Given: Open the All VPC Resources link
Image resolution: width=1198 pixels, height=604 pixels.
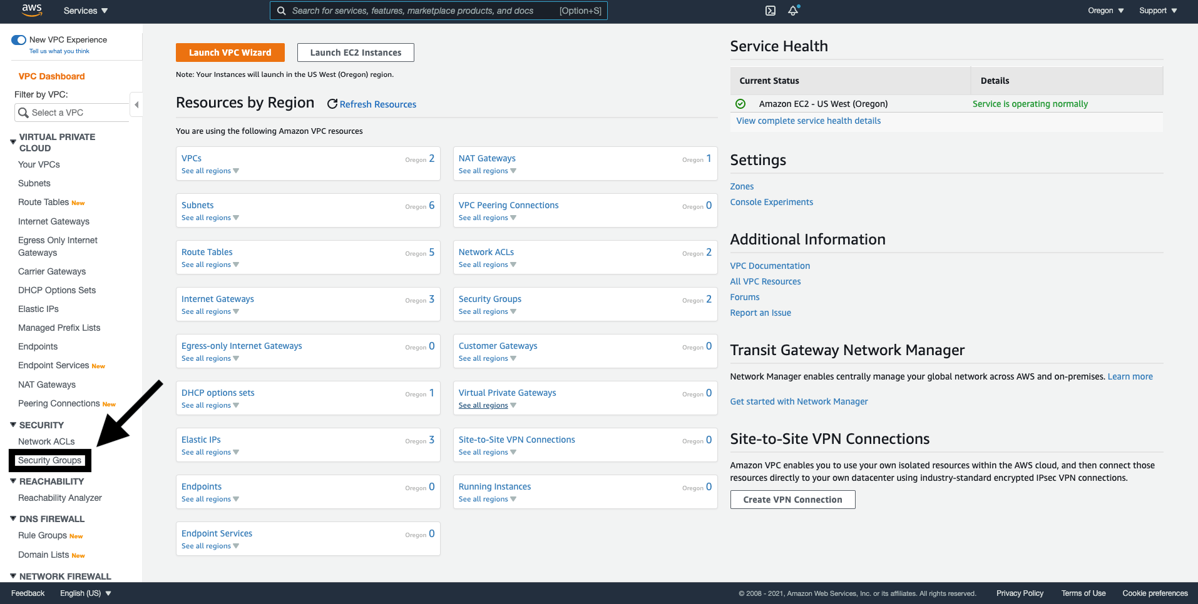Looking at the screenshot, I should 765,281.
